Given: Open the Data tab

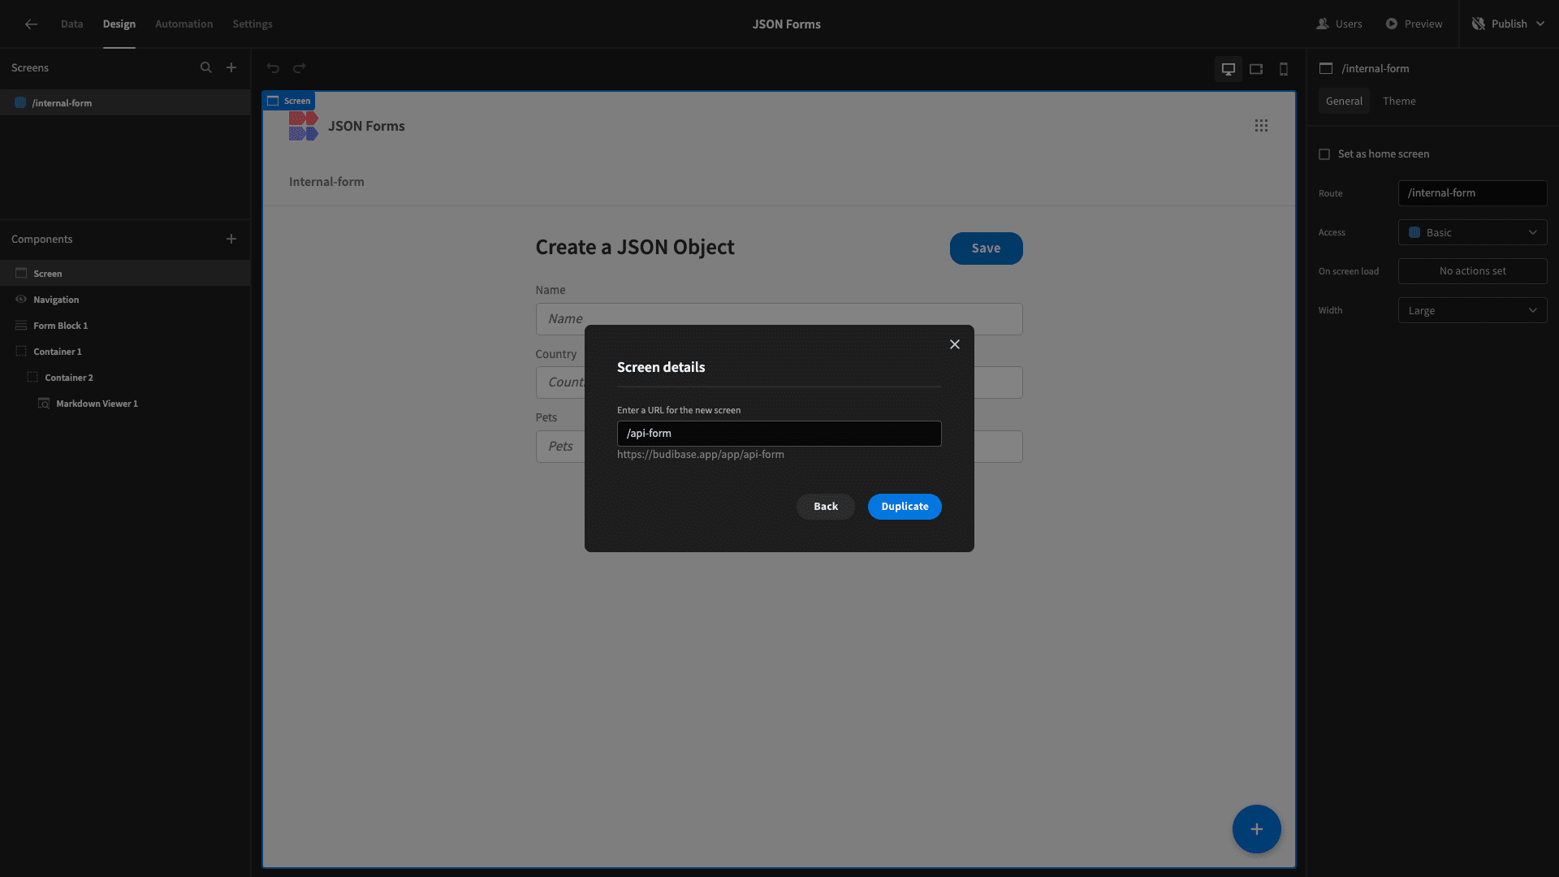Looking at the screenshot, I should point(71,24).
